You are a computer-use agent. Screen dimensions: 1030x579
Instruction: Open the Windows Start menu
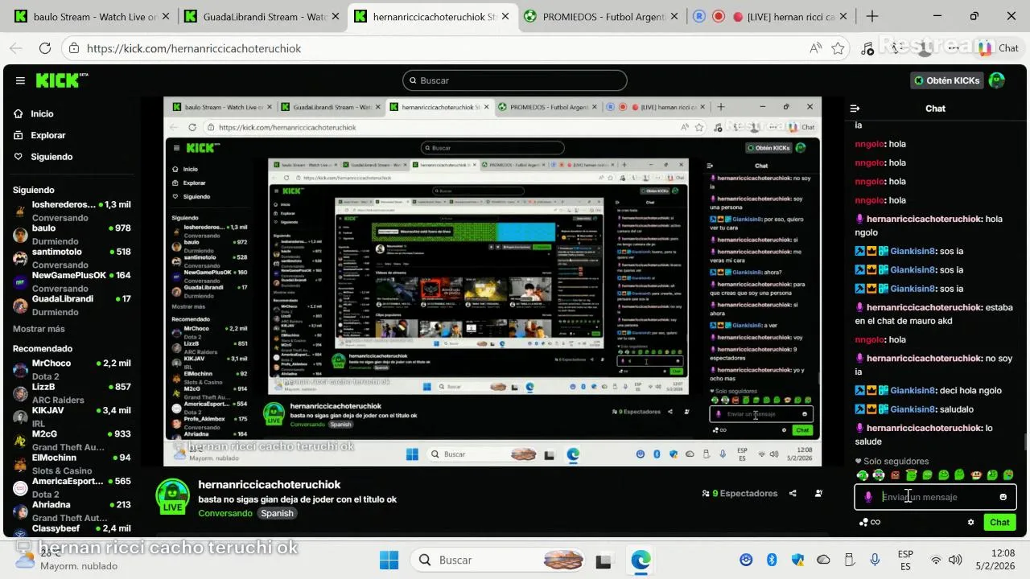point(389,560)
